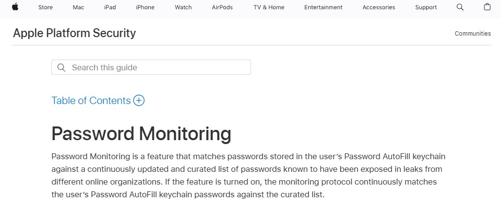Click the Apple logo icon

[x=15, y=7]
